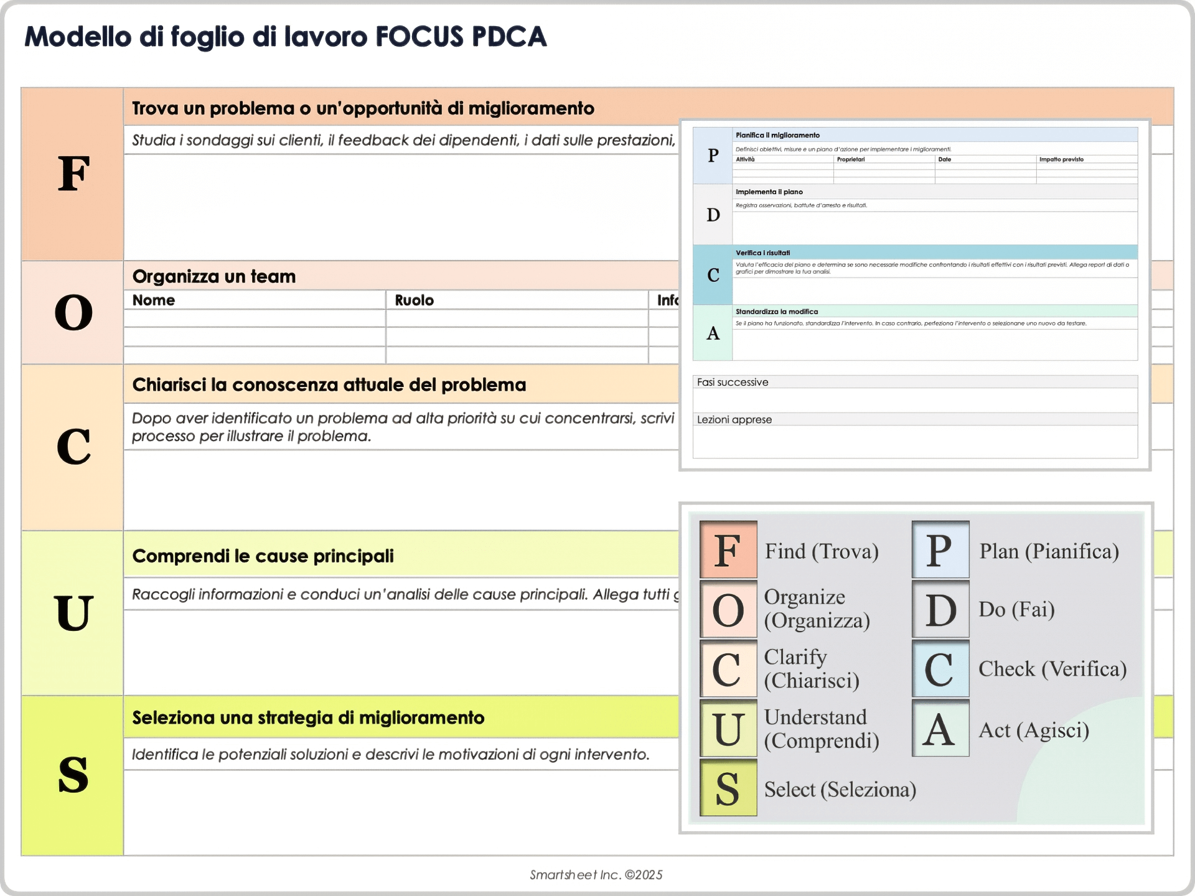Click the title 'Modello di foglio di lavoro FOCUS PDCA'
1195x896 pixels.
286,37
